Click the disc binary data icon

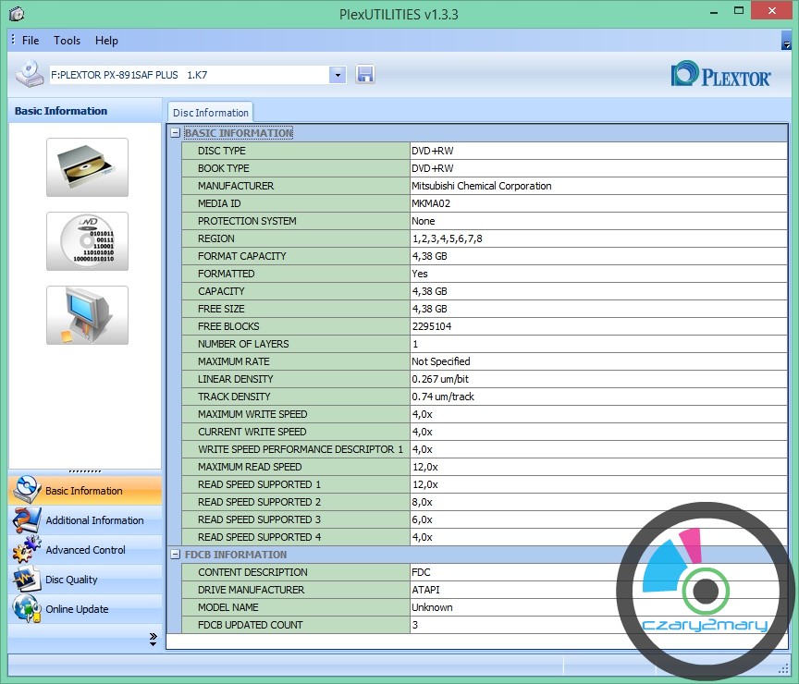coord(87,241)
